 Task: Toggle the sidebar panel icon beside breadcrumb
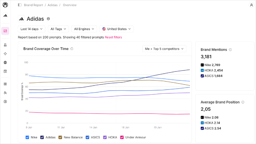tap(20, 5)
